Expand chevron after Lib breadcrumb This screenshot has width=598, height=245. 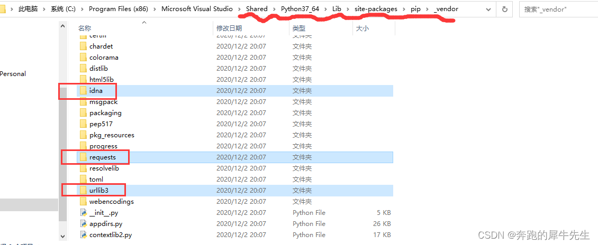pyautogui.click(x=348, y=9)
